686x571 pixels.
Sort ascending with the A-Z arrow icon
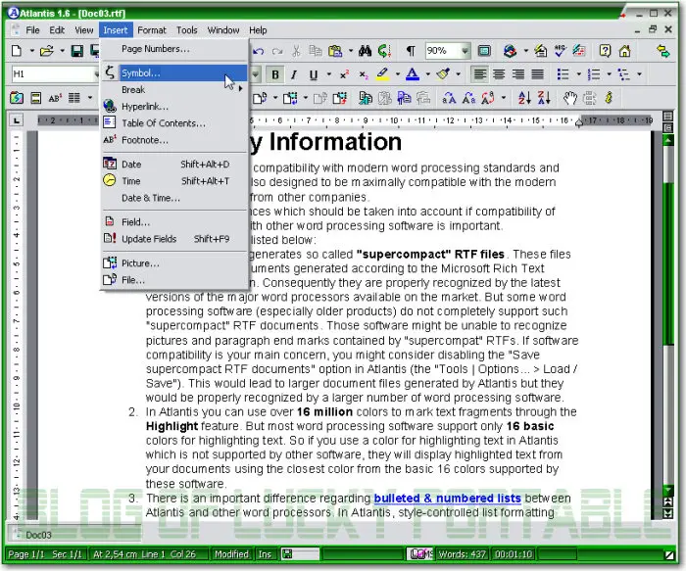(524, 98)
